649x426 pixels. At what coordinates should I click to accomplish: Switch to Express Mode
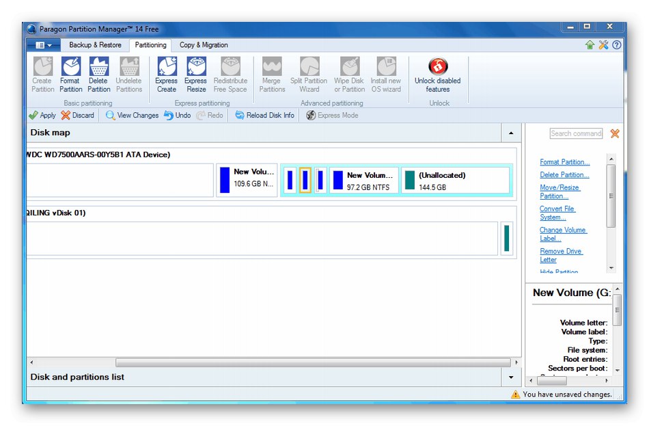pyautogui.click(x=332, y=115)
